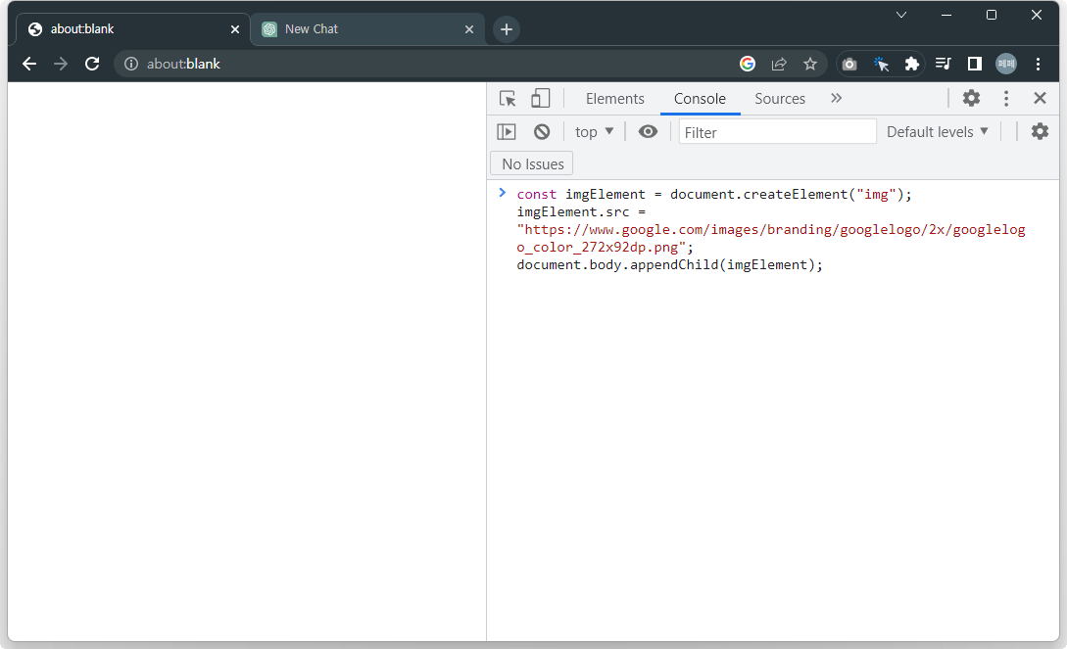View site information icon in address bar

click(131, 64)
